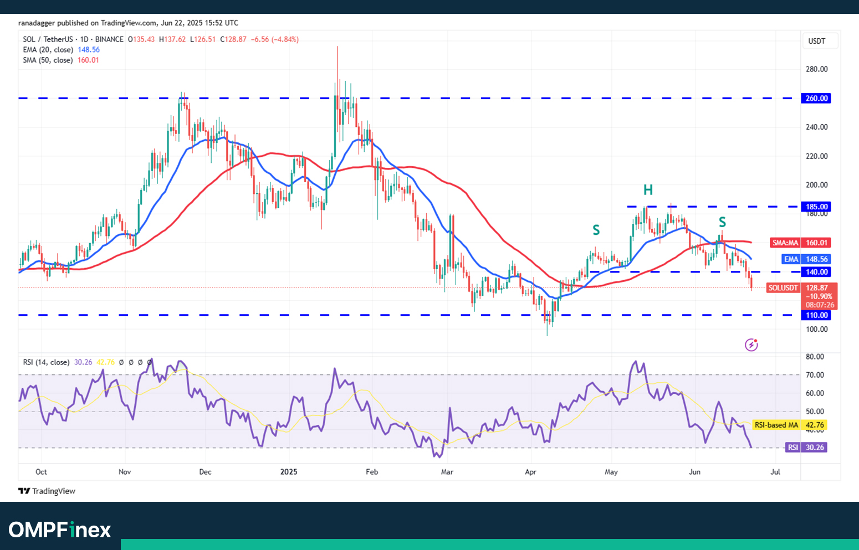Click the EMA (20, close) legend entry
The width and height of the screenshot is (859, 550).
pyautogui.click(x=47, y=50)
